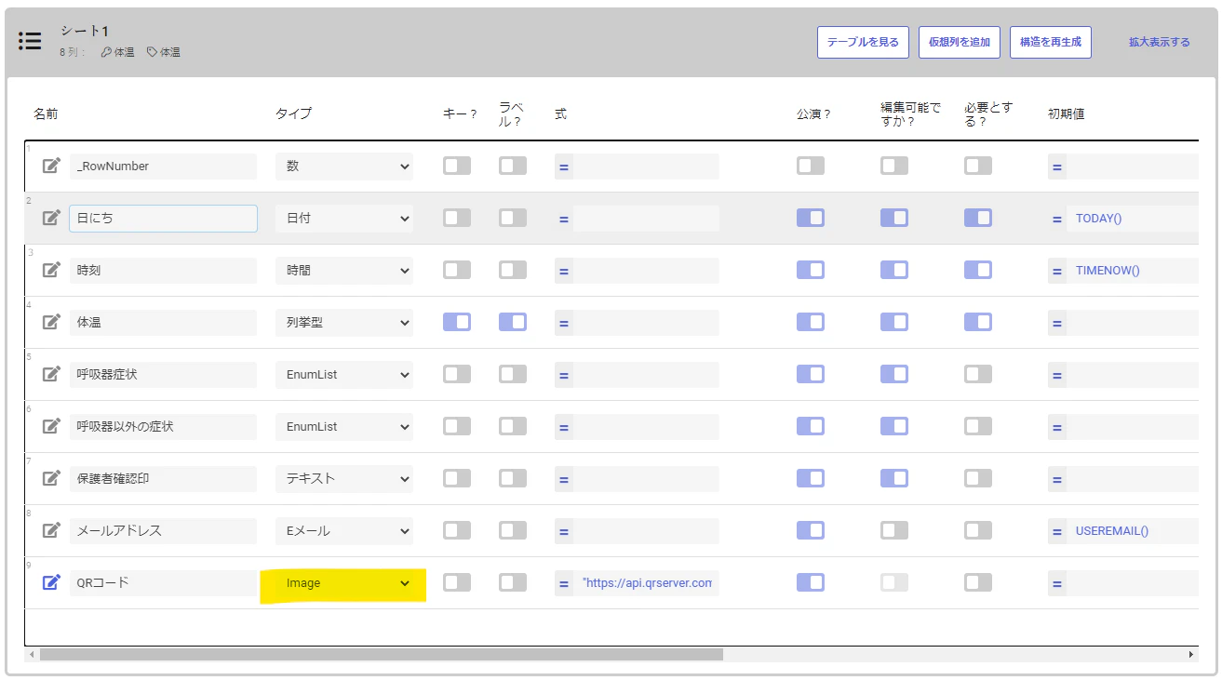This screenshot has width=1222, height=680.
Task: Click the scrollbar left arrow
Action: pyautogui.click(x=32, y=655)
